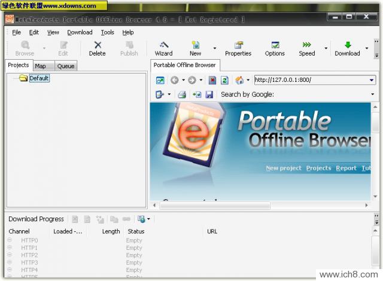Open Forward history dropdown arrow
This screenshot has height=281, width=383.
coord(201,80)
